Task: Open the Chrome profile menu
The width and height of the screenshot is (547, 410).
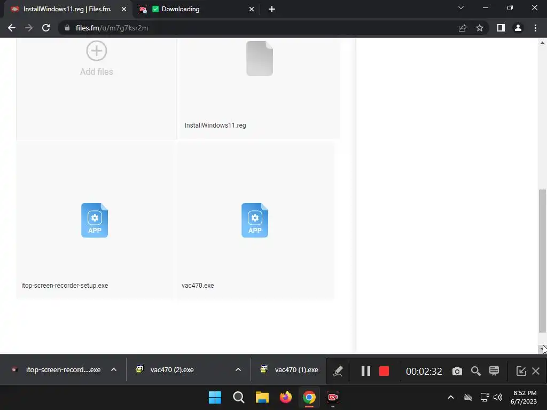Action: tap(518, 28)
